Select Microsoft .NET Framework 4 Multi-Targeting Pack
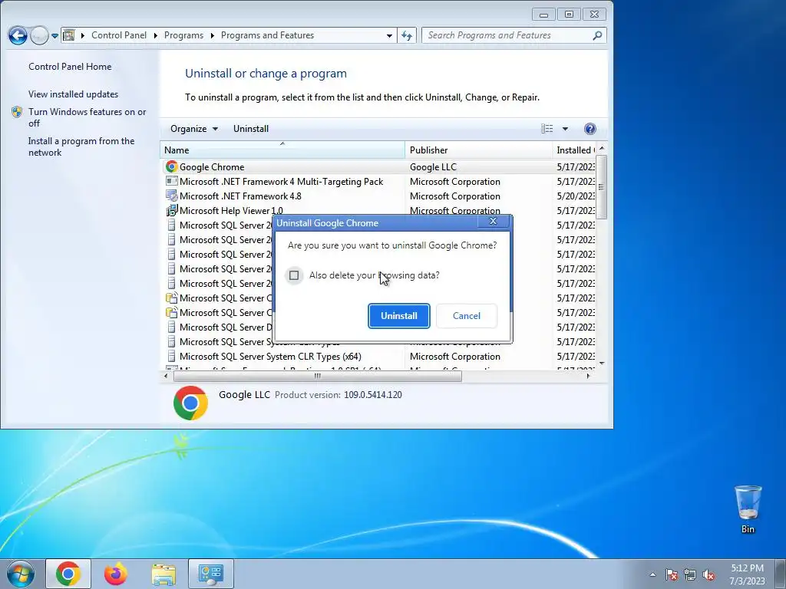786x589 pixels. [x=281, y=181]
